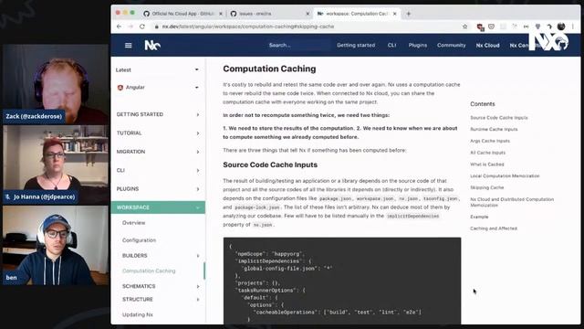Screen dimensions: 584x329
Task: Expand PLUGINS sidebar section
Action: (x=158, y=189)
